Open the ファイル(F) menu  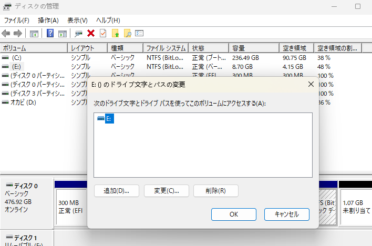[17, 20]
